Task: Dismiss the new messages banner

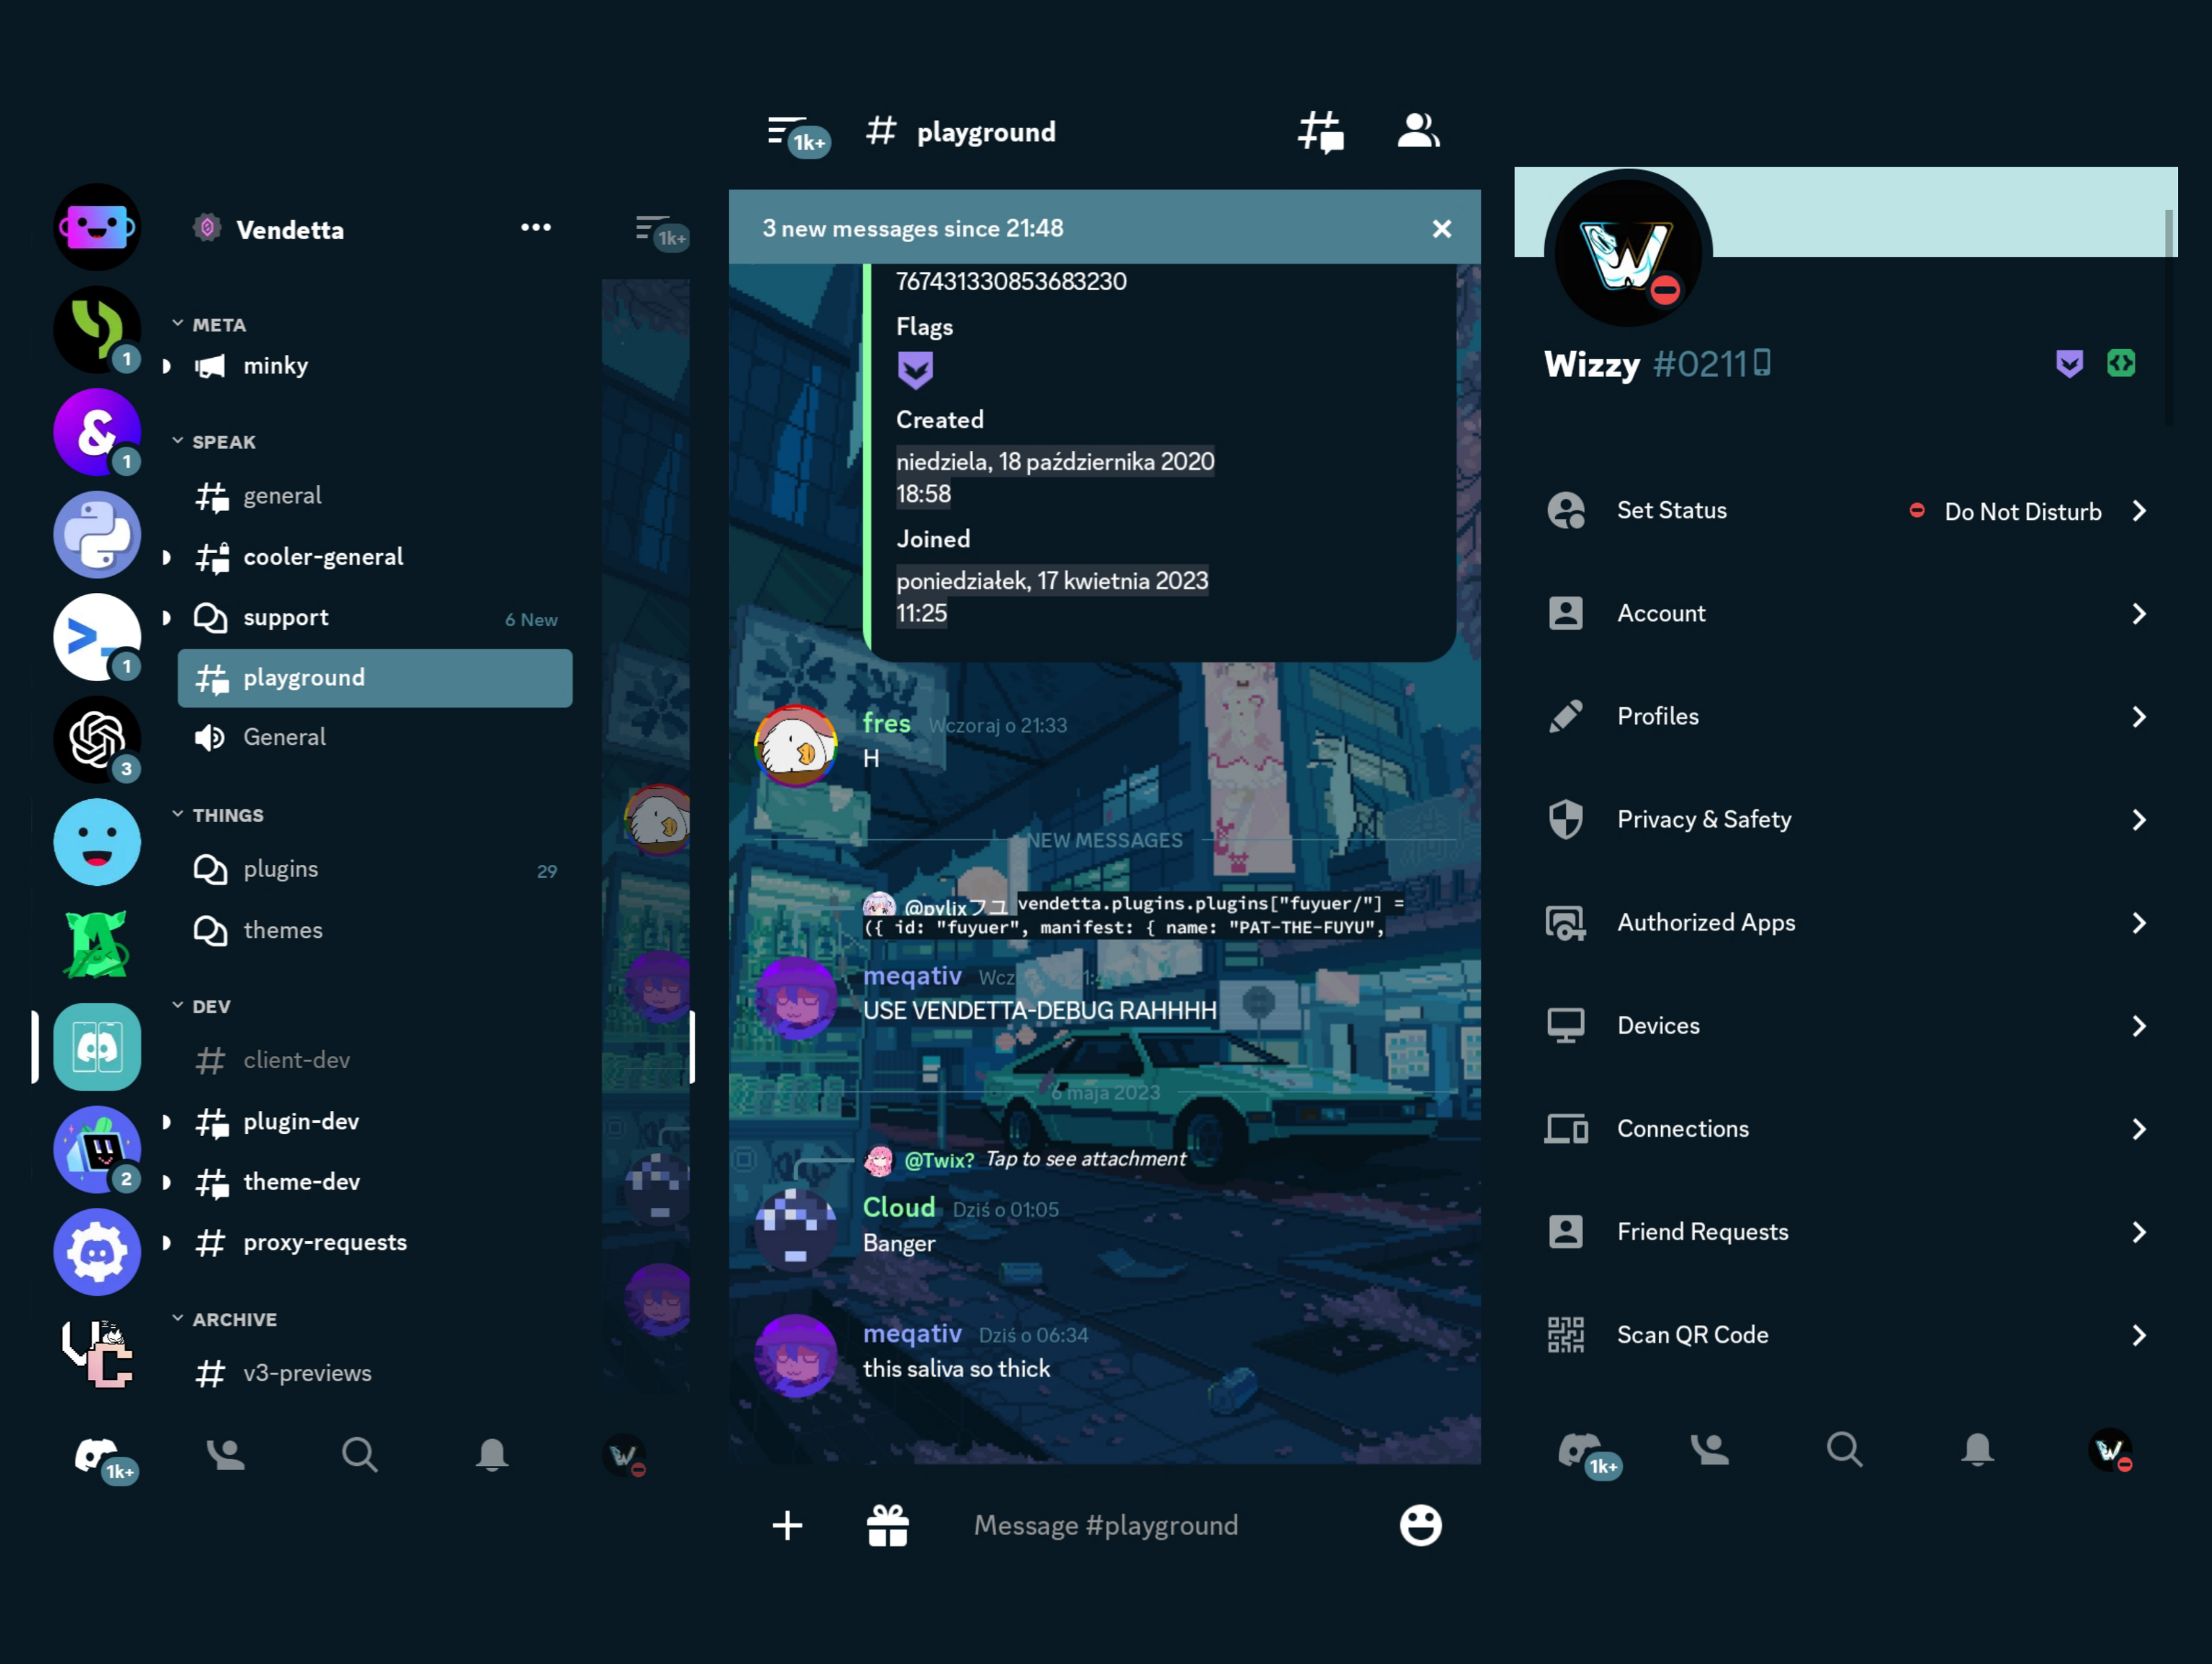Action: [x=1441, y=229]
